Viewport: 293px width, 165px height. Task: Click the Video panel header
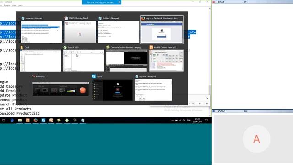point(253,111)
